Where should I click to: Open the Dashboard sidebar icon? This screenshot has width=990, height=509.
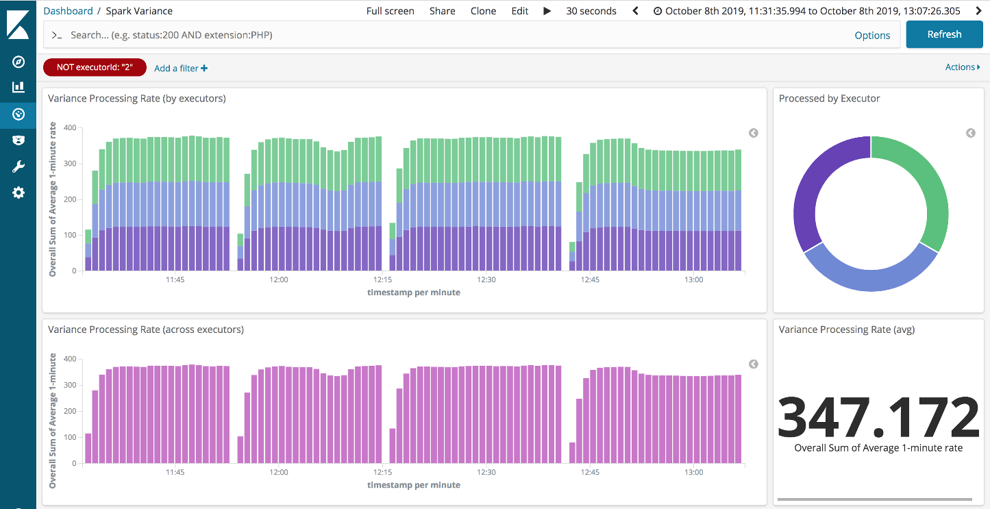18,114
